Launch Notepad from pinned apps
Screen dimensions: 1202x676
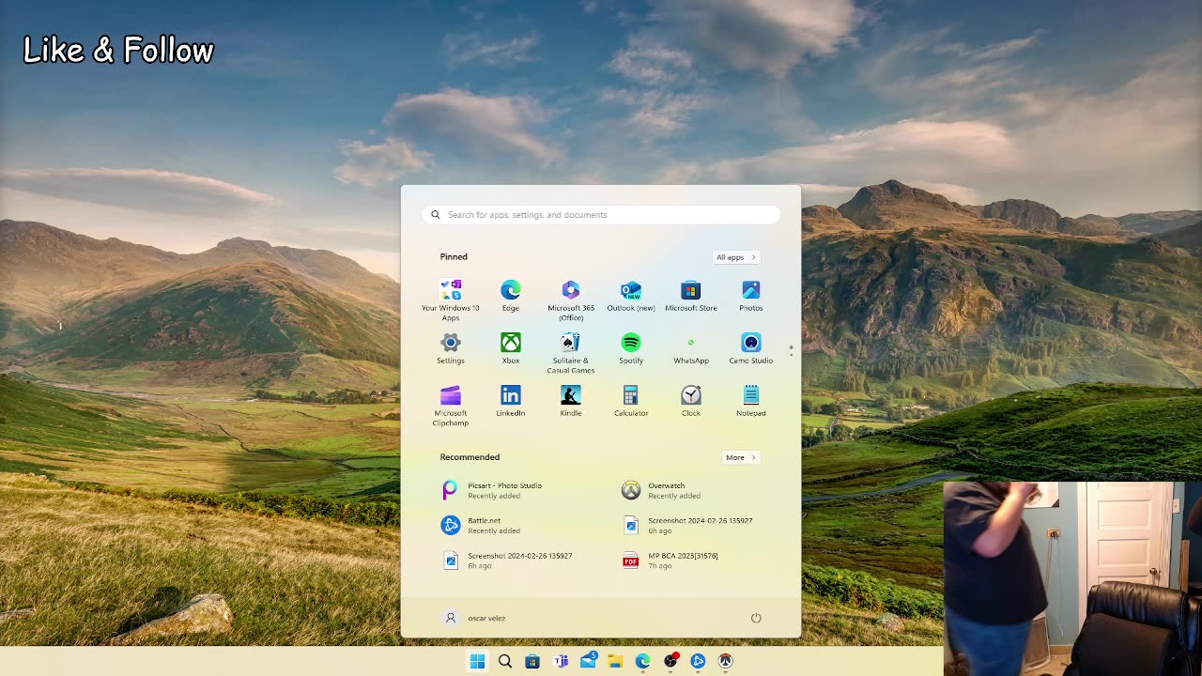tap(751, 401)
